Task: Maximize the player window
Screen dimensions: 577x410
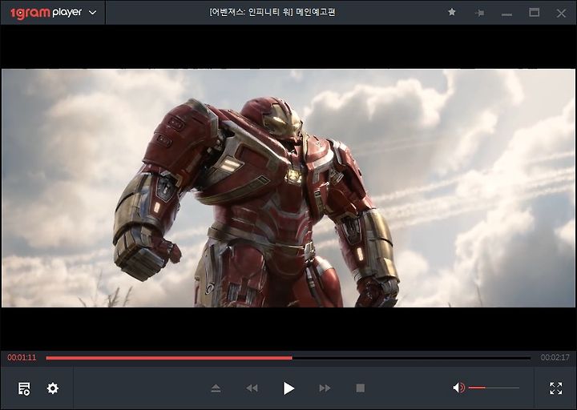Action: point(534,13)
